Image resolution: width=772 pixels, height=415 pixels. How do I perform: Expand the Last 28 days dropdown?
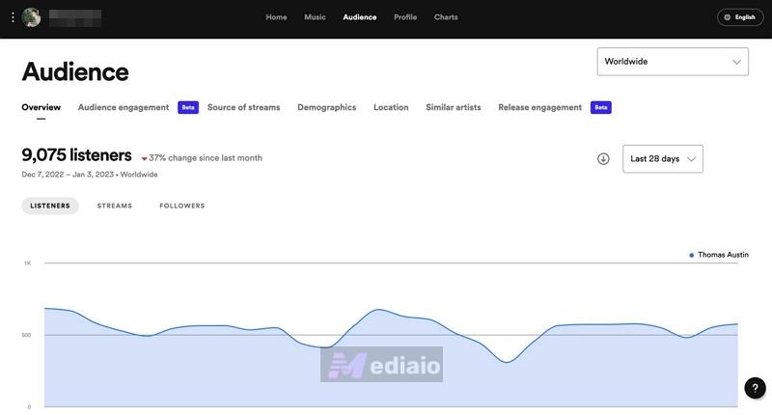[x=663, y=159]
